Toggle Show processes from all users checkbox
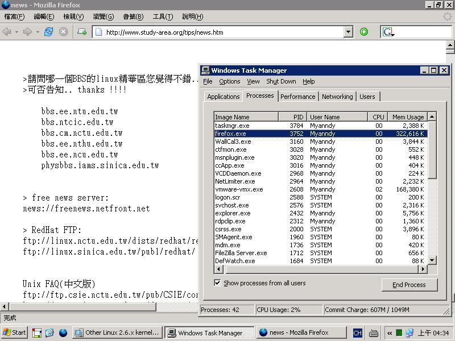The width and height of the screenshot is (455, 341). [217, 283]
